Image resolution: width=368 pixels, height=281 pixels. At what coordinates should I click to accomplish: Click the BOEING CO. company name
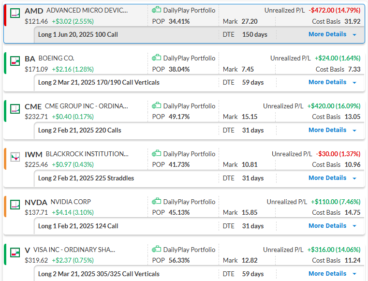pyautogui.click(x=56, y=58)
